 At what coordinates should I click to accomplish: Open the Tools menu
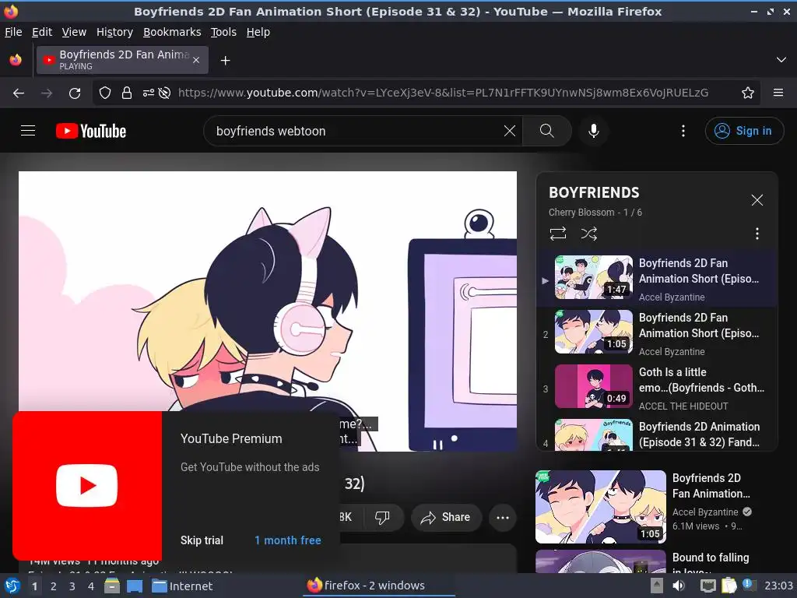[x=223, y=32]
